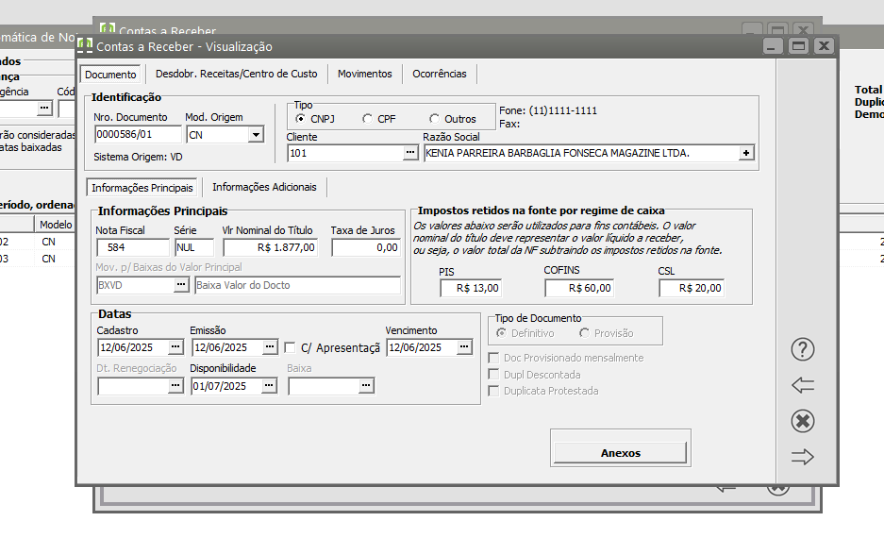The height and width of the screenshot is (538, 884).
Task: Click the plus button beside Razão Social
Action: pos(746,153)
